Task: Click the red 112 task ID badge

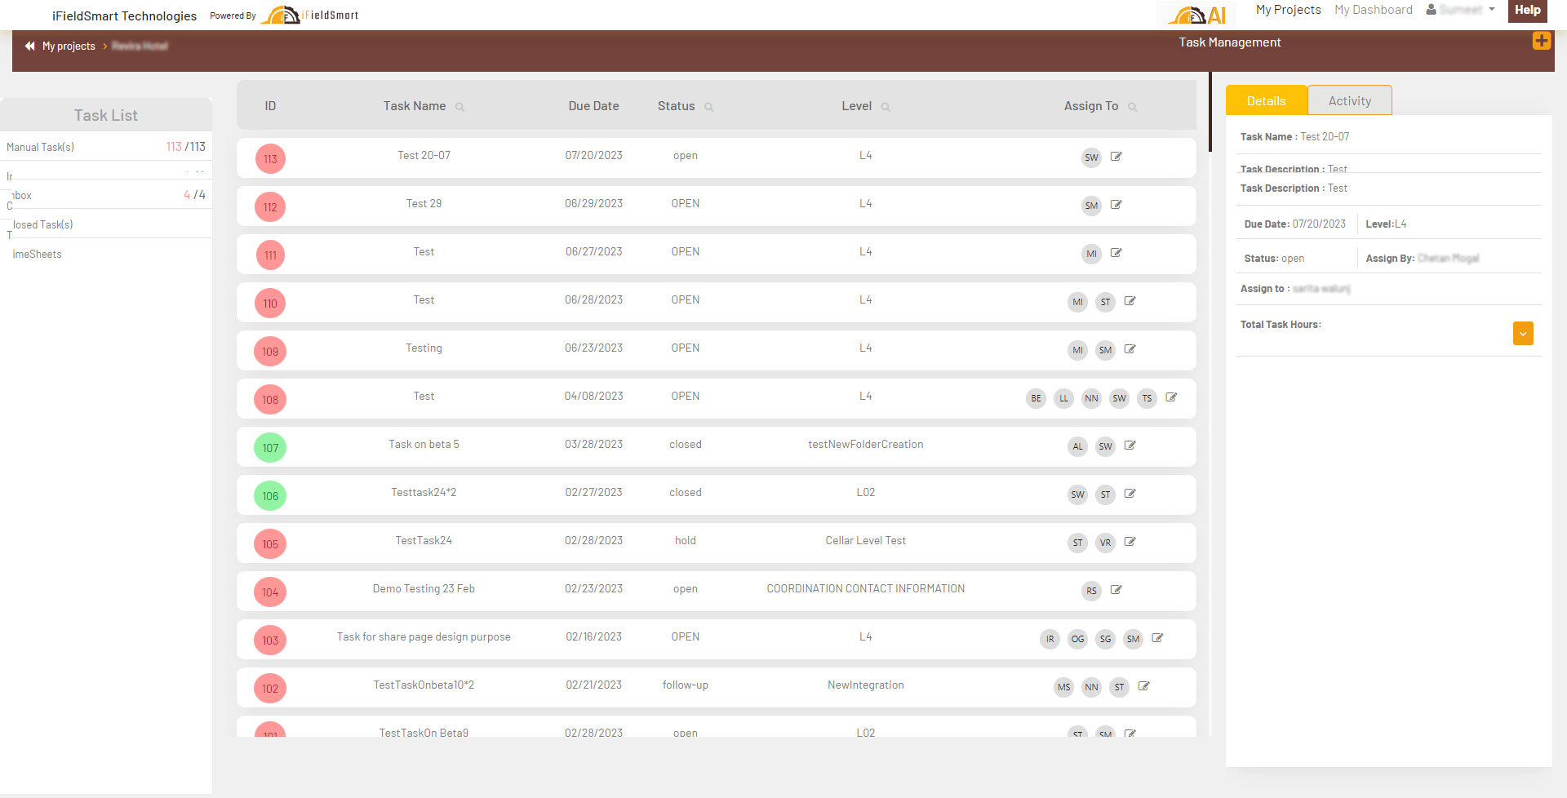Action: click(x=270, y=207)
